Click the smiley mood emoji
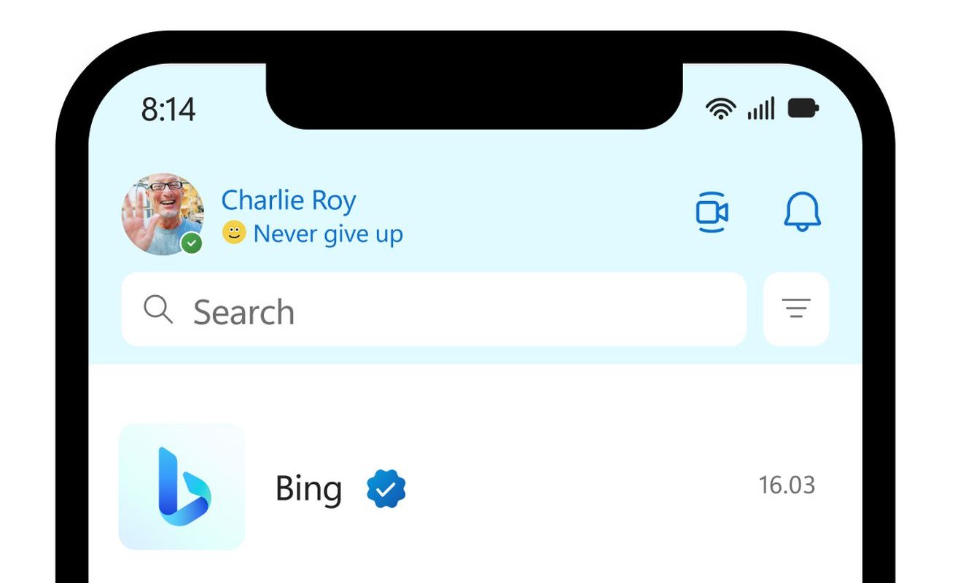This screenshot has height=583, width=955. pyautogui.click(x=234, y=233)
